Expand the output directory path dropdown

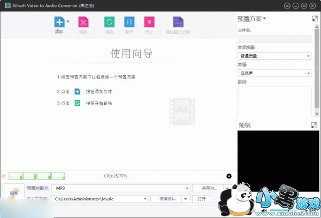point(144,199)
